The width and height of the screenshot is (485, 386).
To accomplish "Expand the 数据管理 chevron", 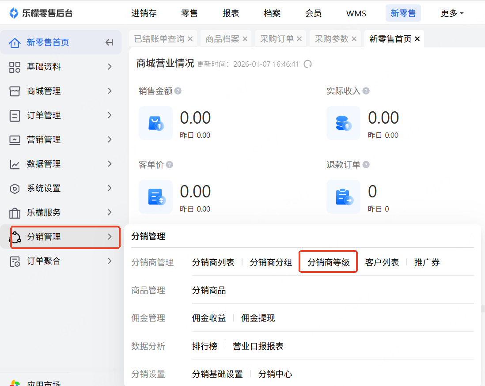I will pos(110,164).
